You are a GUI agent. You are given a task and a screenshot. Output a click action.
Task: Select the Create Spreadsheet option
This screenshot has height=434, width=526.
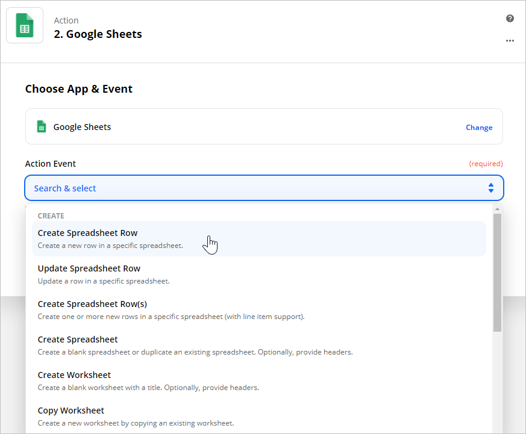tap(259, 345)
